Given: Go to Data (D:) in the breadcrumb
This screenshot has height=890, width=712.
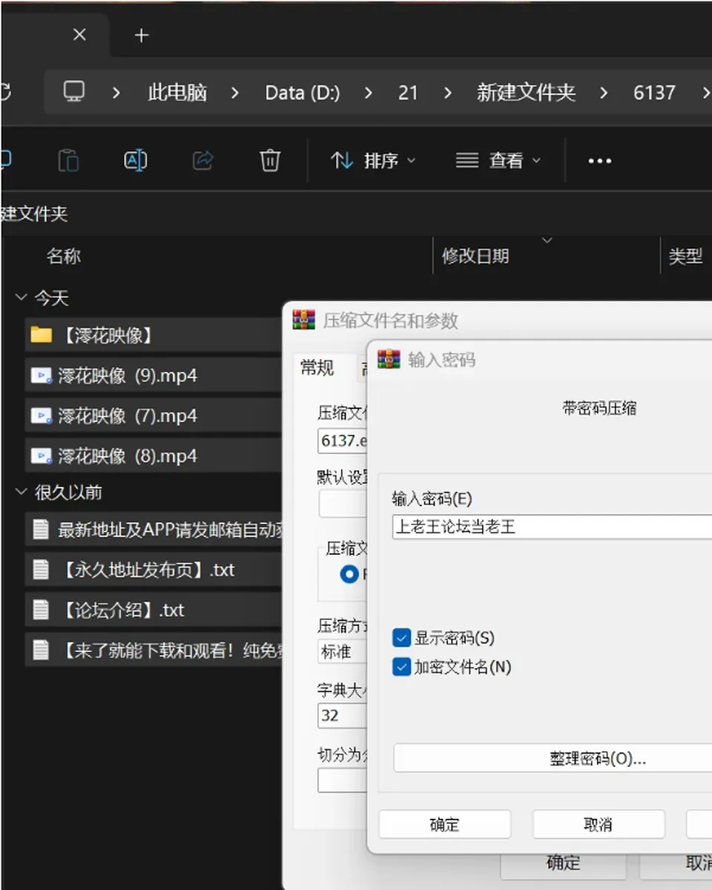Looking at the screenshot, I should 303,93.
